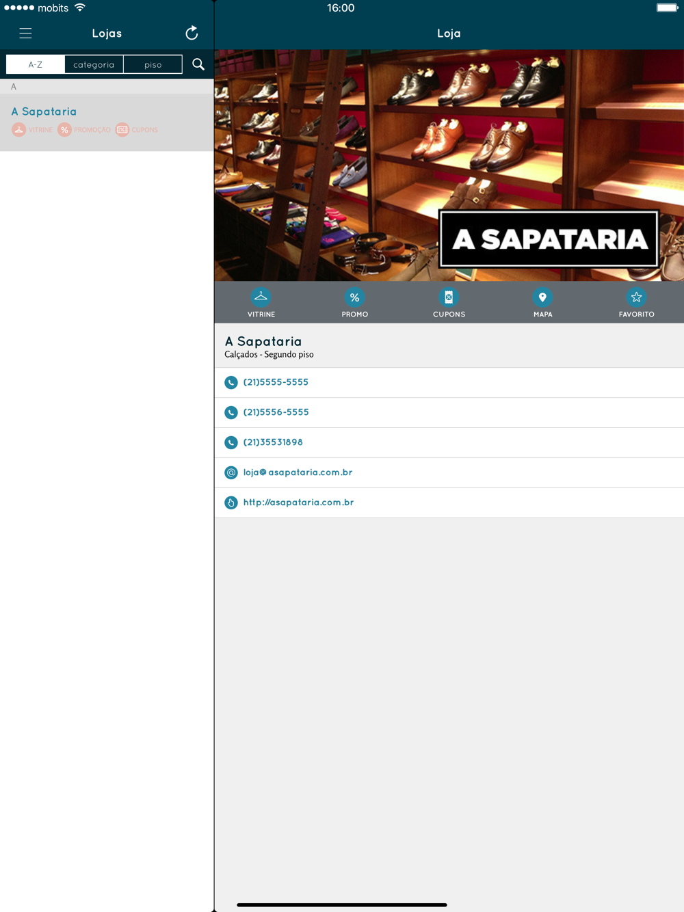Select the A-Z sorting tab
This screenshot has height=912, width=684.
36,64
